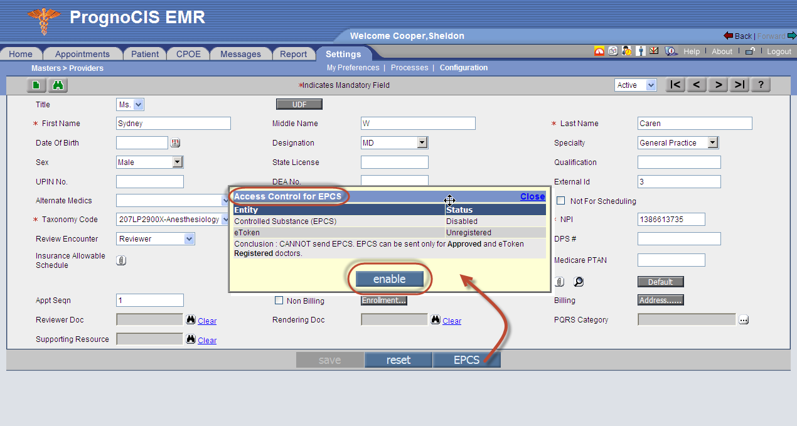
Task: Click the binoculars next to Reviewer Doc
Action: pos(191,320)
